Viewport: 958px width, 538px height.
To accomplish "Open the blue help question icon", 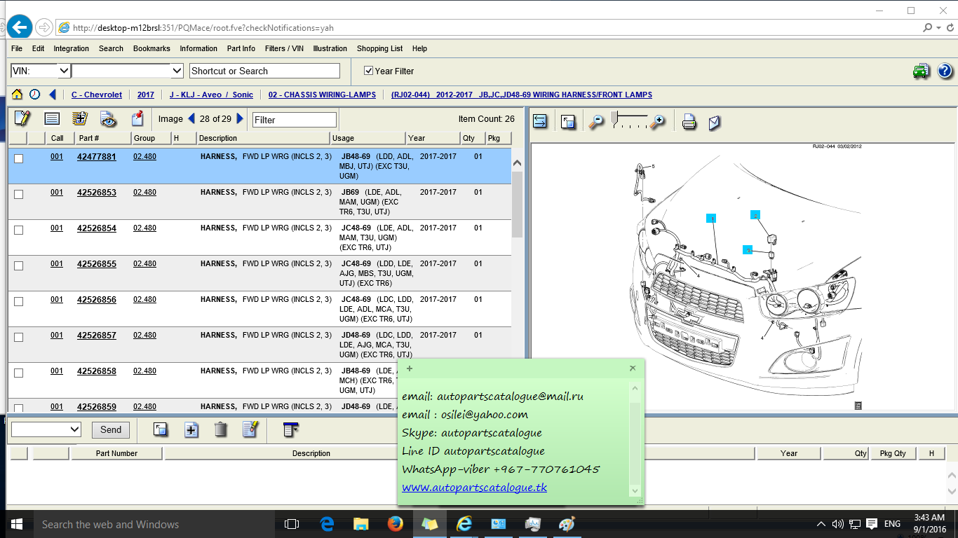I will 945,71.
